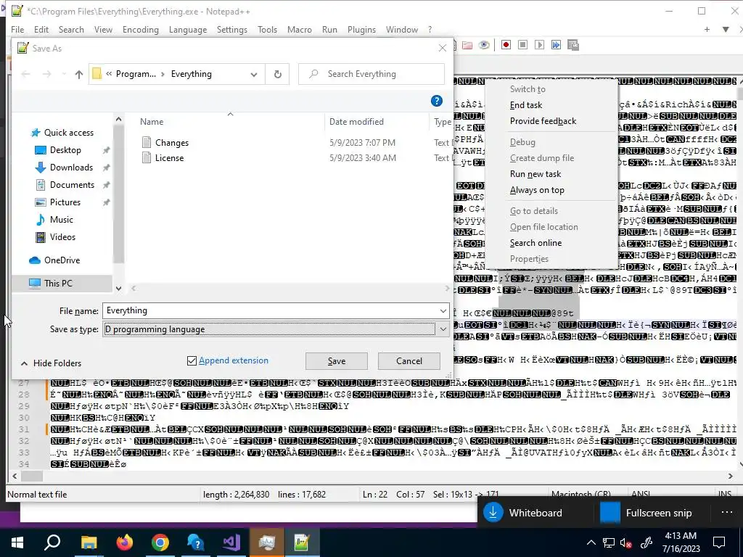
Task: Select Always on top menu entry
Action: click(537, 190)
